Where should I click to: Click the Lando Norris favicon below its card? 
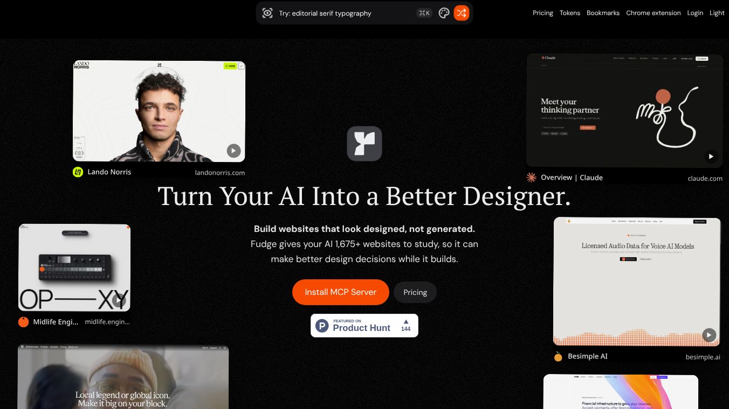(78, 172)
